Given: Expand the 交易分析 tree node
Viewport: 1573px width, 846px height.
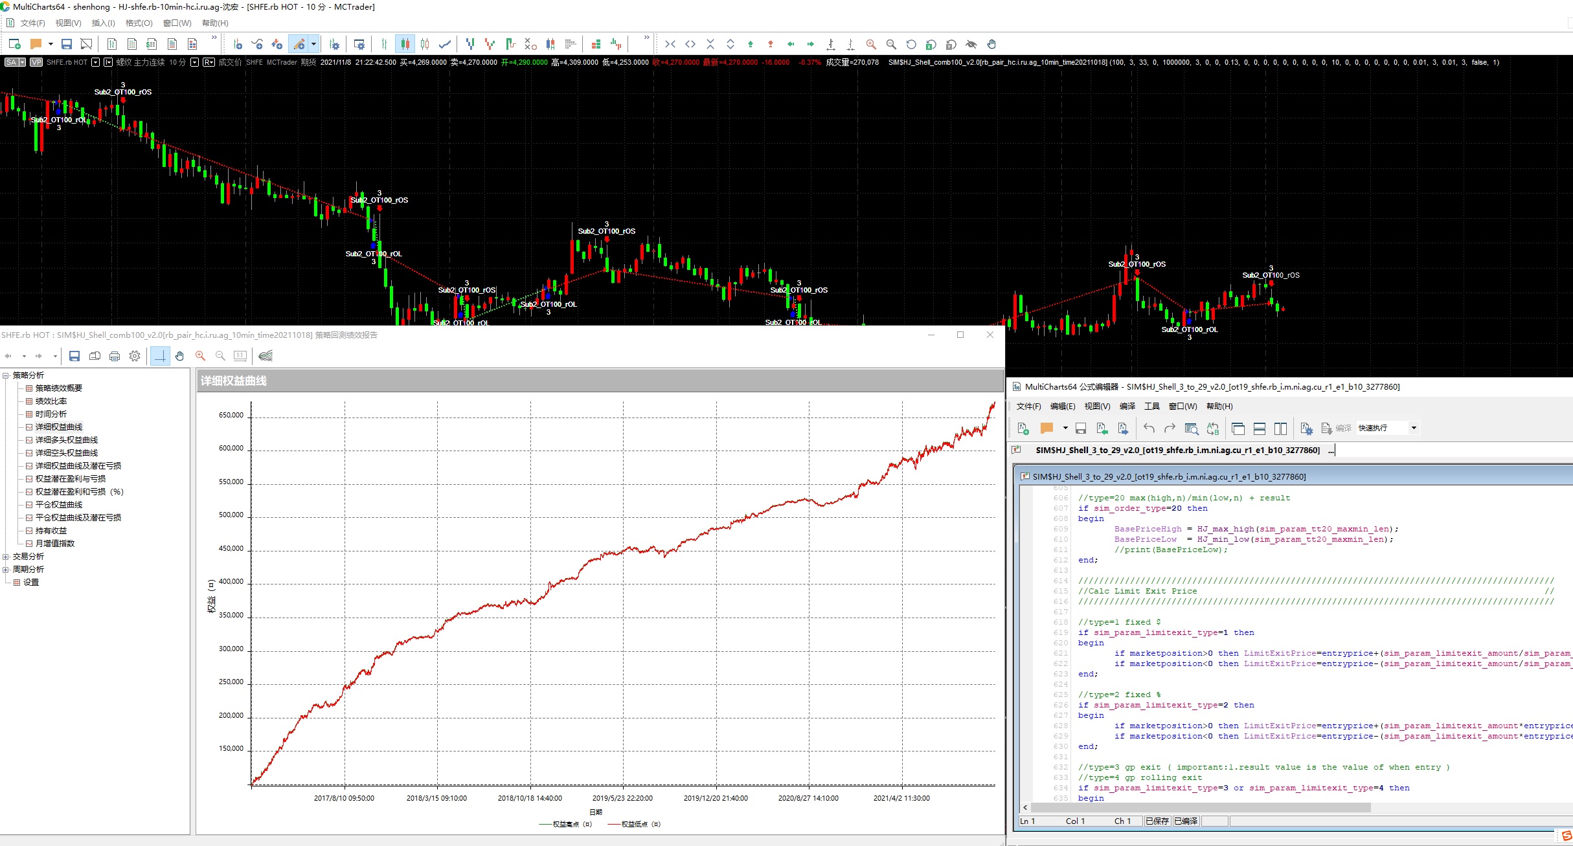Looking at the screenshot, I should (x=6, y=557).
